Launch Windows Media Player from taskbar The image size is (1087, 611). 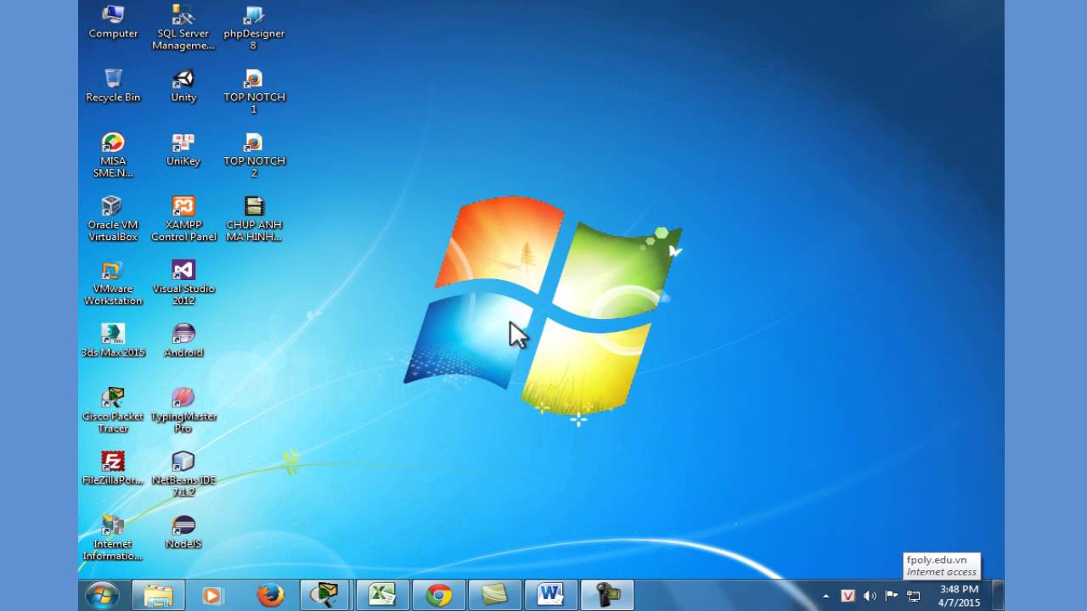coord(212,596)
